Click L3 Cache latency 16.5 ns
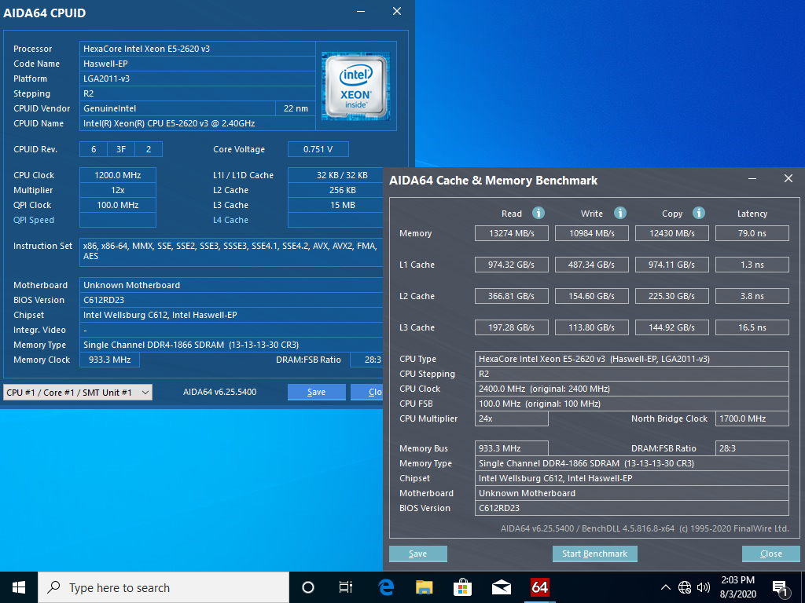This screenshot has width=805, height=603. coord(752,327)
